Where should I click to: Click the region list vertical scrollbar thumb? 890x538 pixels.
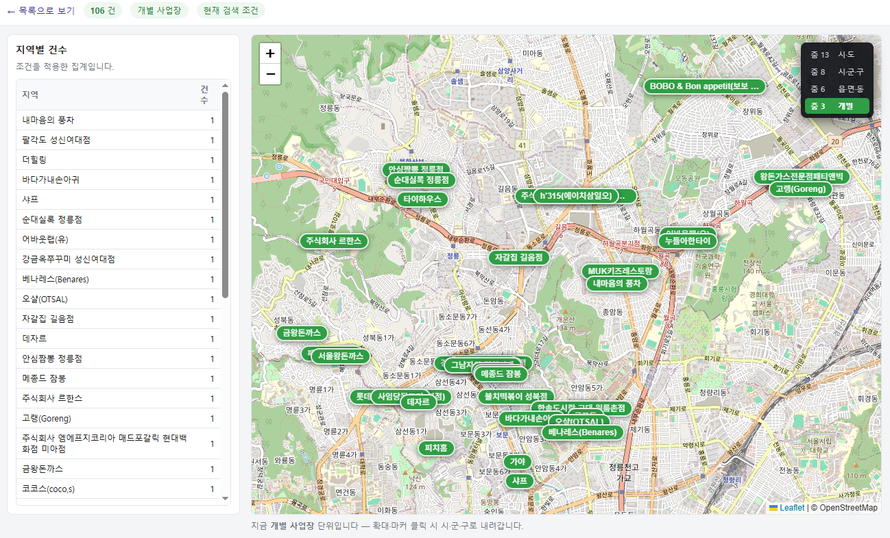225,195
